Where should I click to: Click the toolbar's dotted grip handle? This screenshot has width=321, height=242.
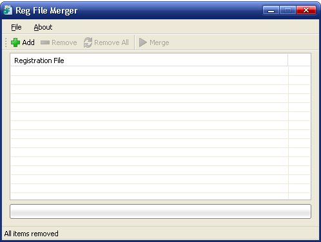6,42
